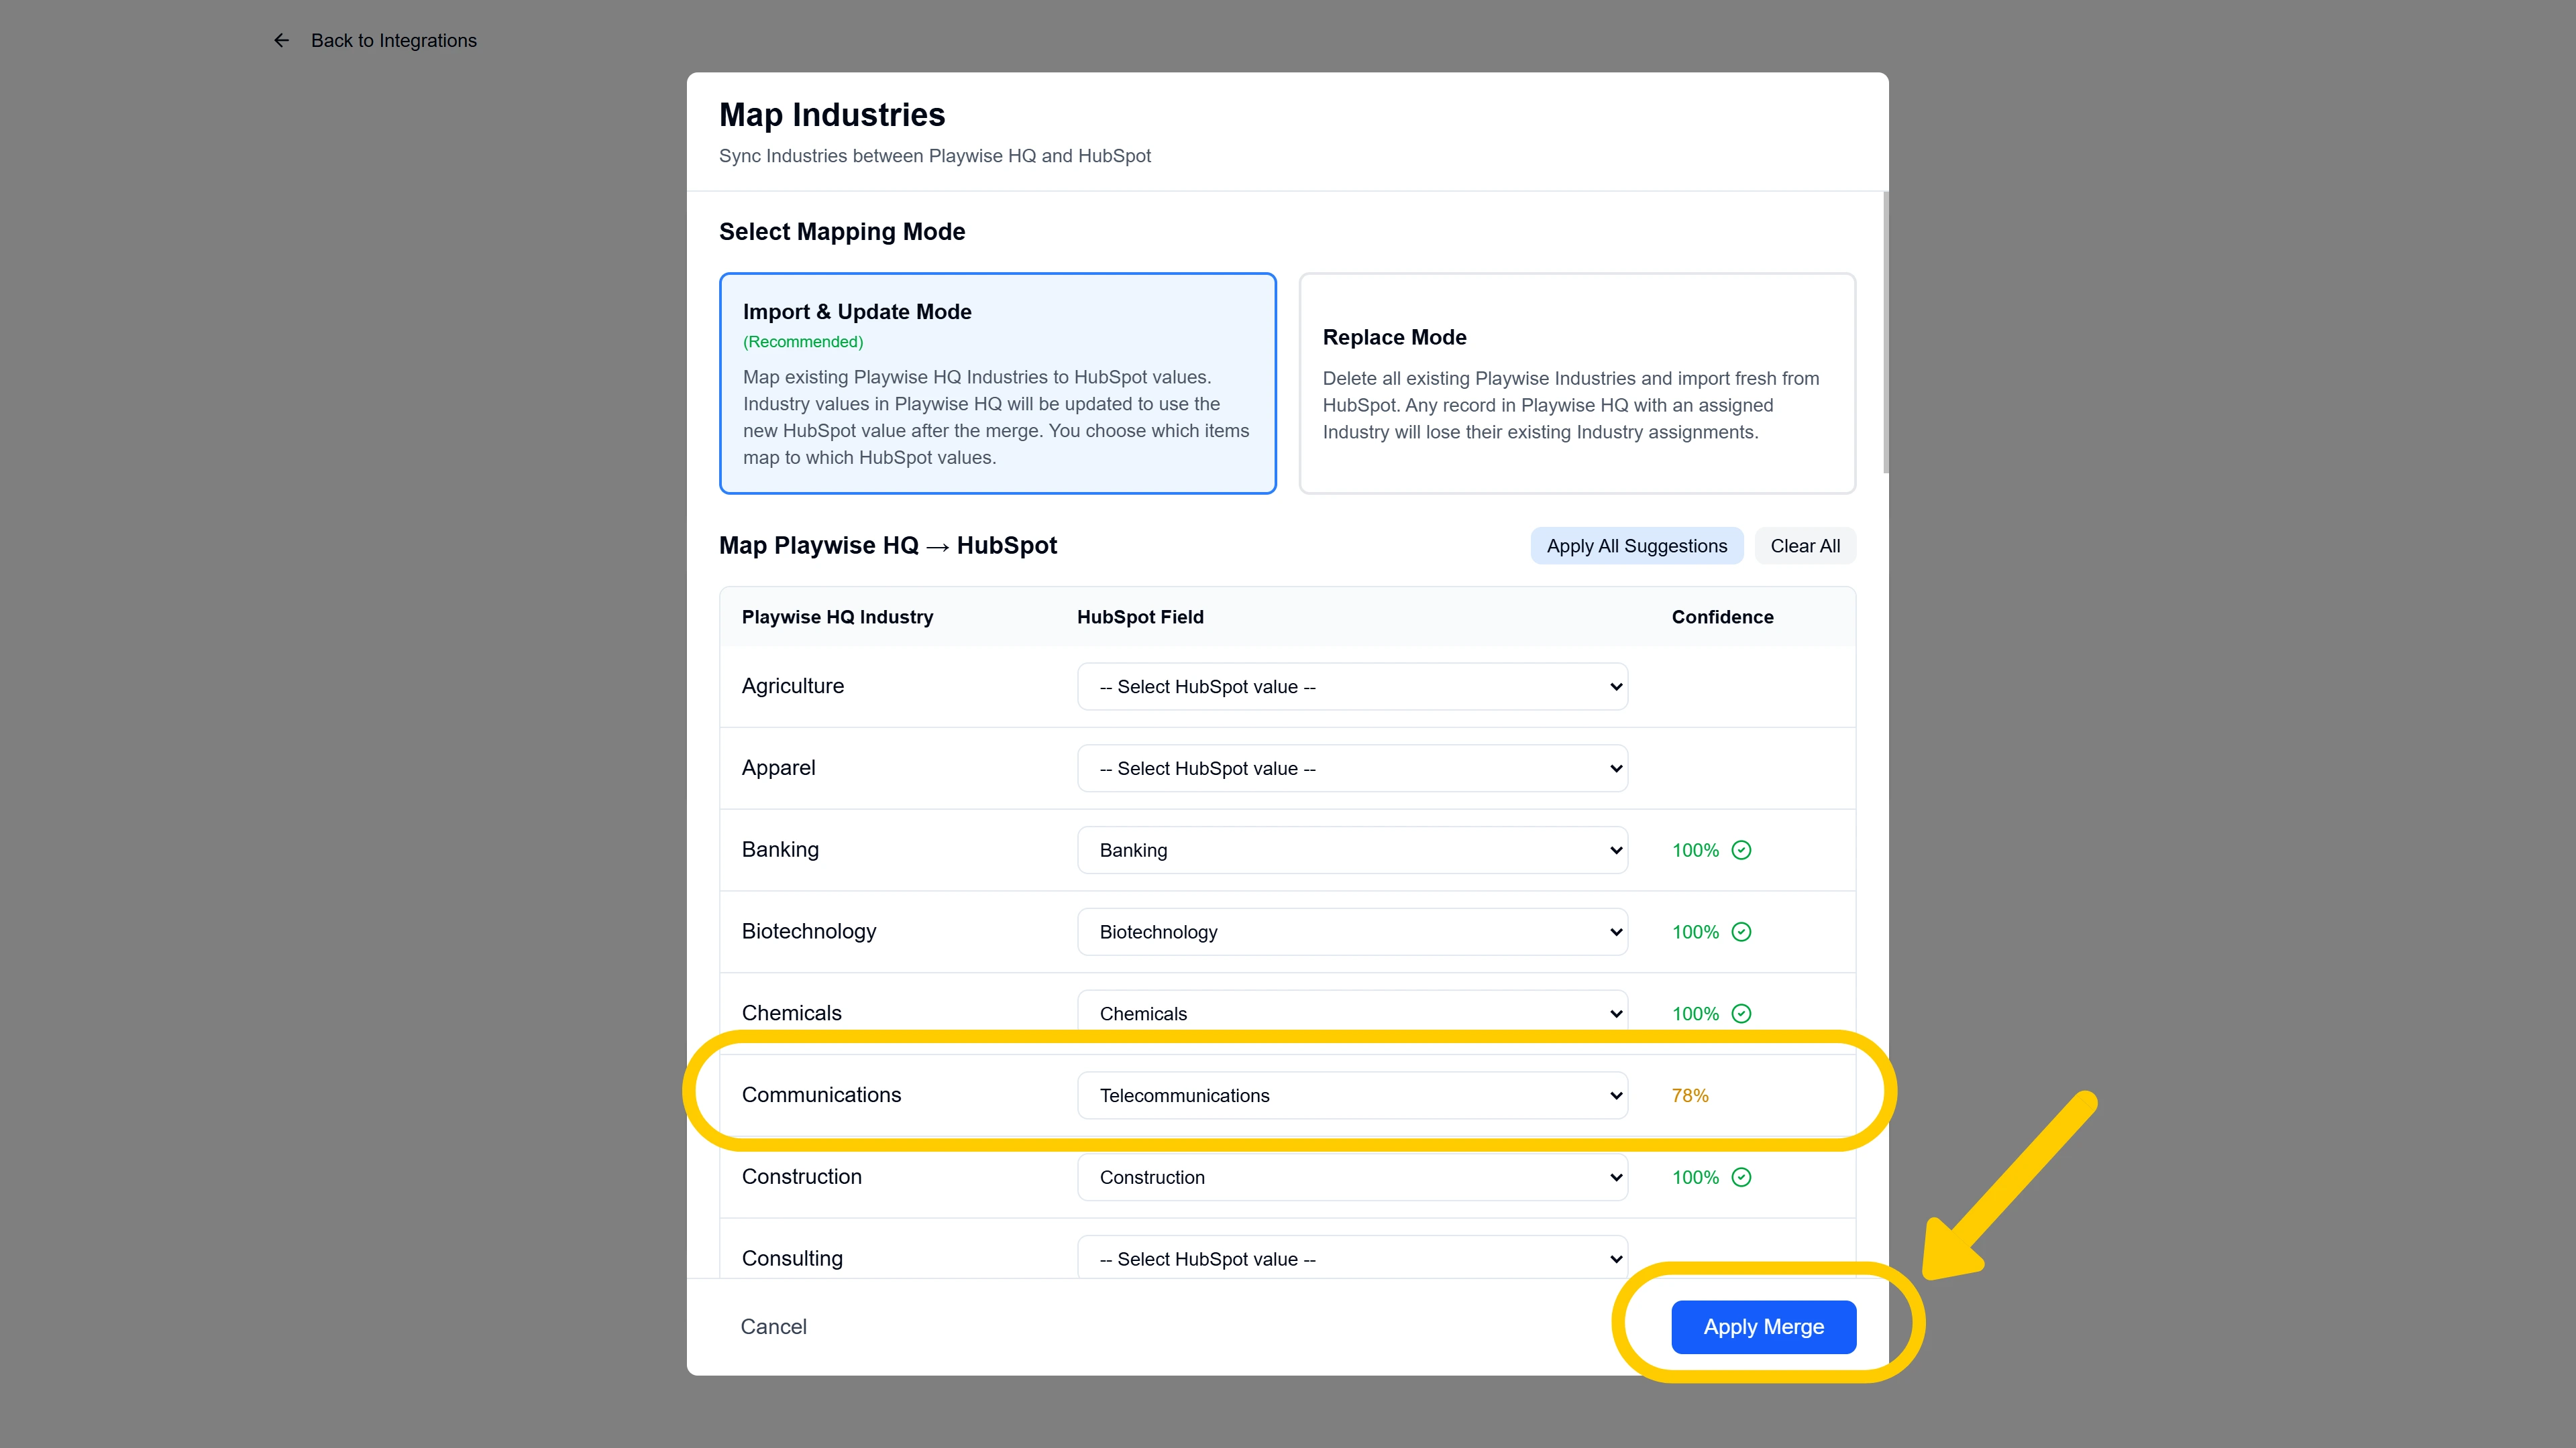The height and width of the screenshot is (1448, 2576).
Task: Open the Apparel HubSpot value dropdown
Action: pos(1352,768)
